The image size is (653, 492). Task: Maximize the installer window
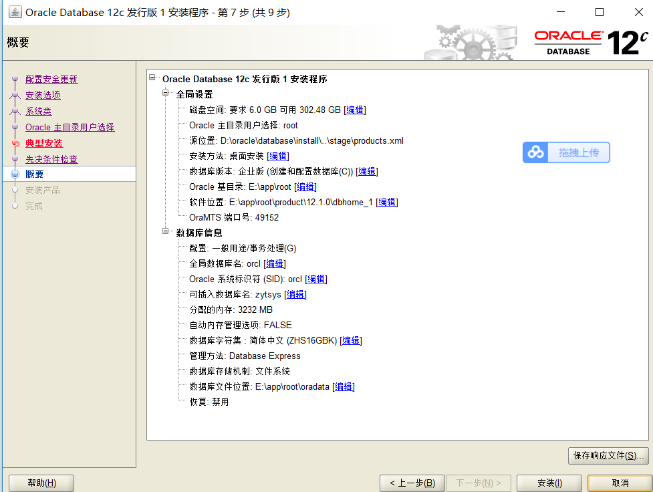tap(600, 12)
